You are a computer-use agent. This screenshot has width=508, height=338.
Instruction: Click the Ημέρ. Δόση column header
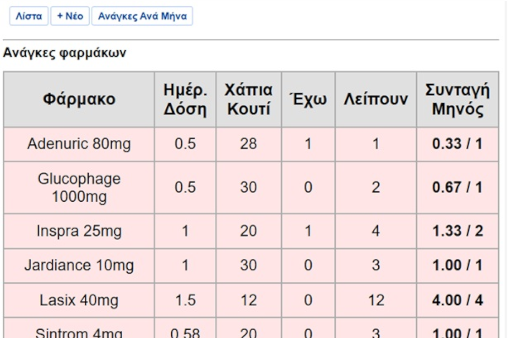coord(185,99)
